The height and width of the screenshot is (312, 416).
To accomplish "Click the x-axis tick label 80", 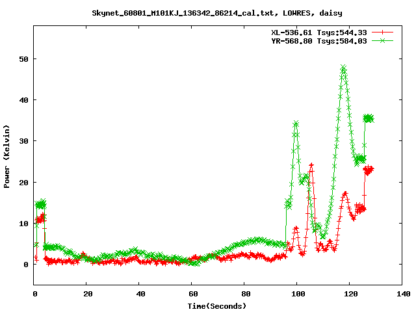I will (x=246, y=294).
